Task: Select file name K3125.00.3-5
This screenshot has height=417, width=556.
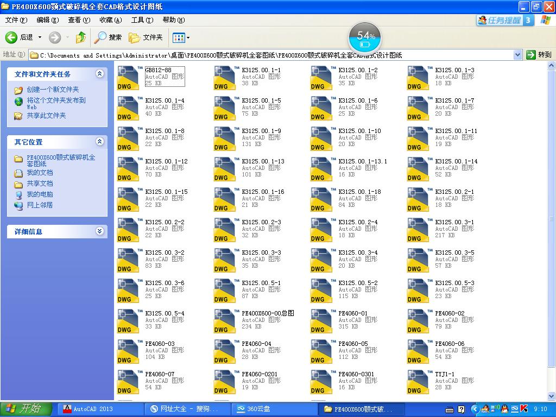Action: 454,253
